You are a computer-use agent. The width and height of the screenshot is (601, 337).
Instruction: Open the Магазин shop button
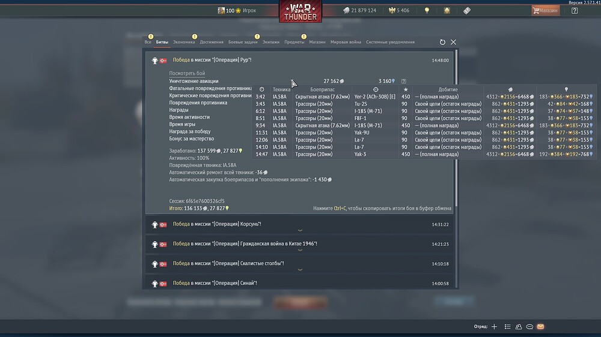point(545,11)
